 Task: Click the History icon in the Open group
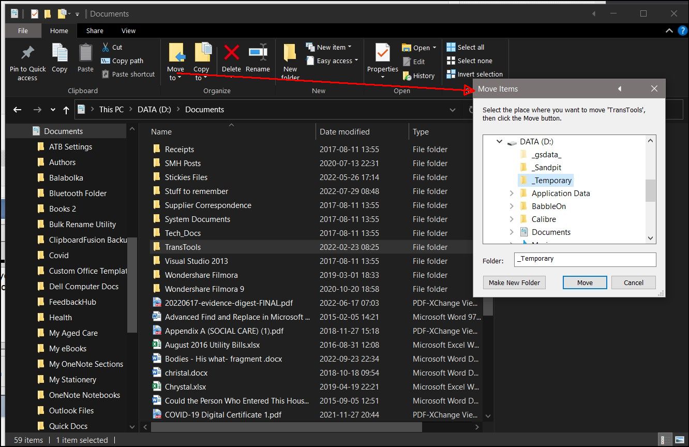coord(407,76)
